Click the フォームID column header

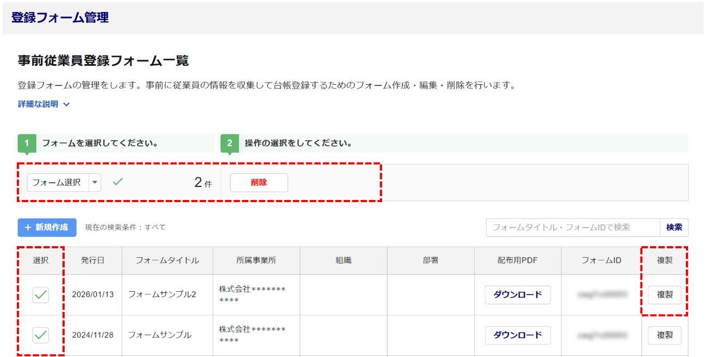(x=601, y=260)
